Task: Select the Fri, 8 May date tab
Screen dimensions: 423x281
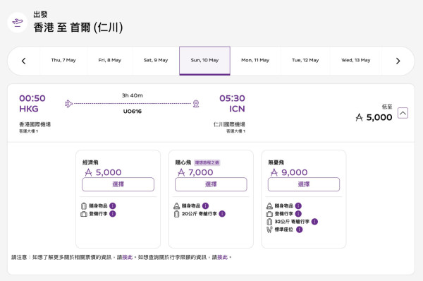Action: click(110, 60)
